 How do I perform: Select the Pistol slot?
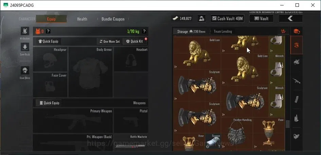(x=131, y=121)
